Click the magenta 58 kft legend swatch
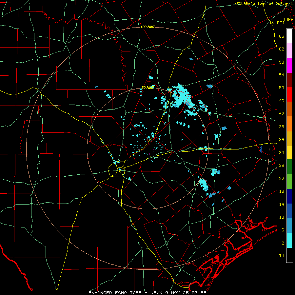Image resolution: width=295 pixels, height=295 pixels. pyautogui.click(x=289, y=65)
